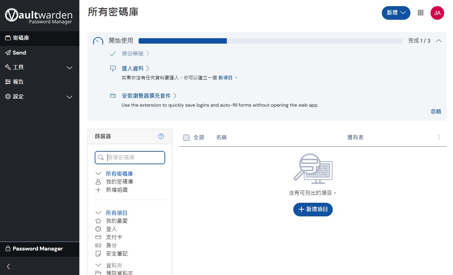Click the 開始使用 progress bar
Screen dimensions: 453x275
click(270, 41)
